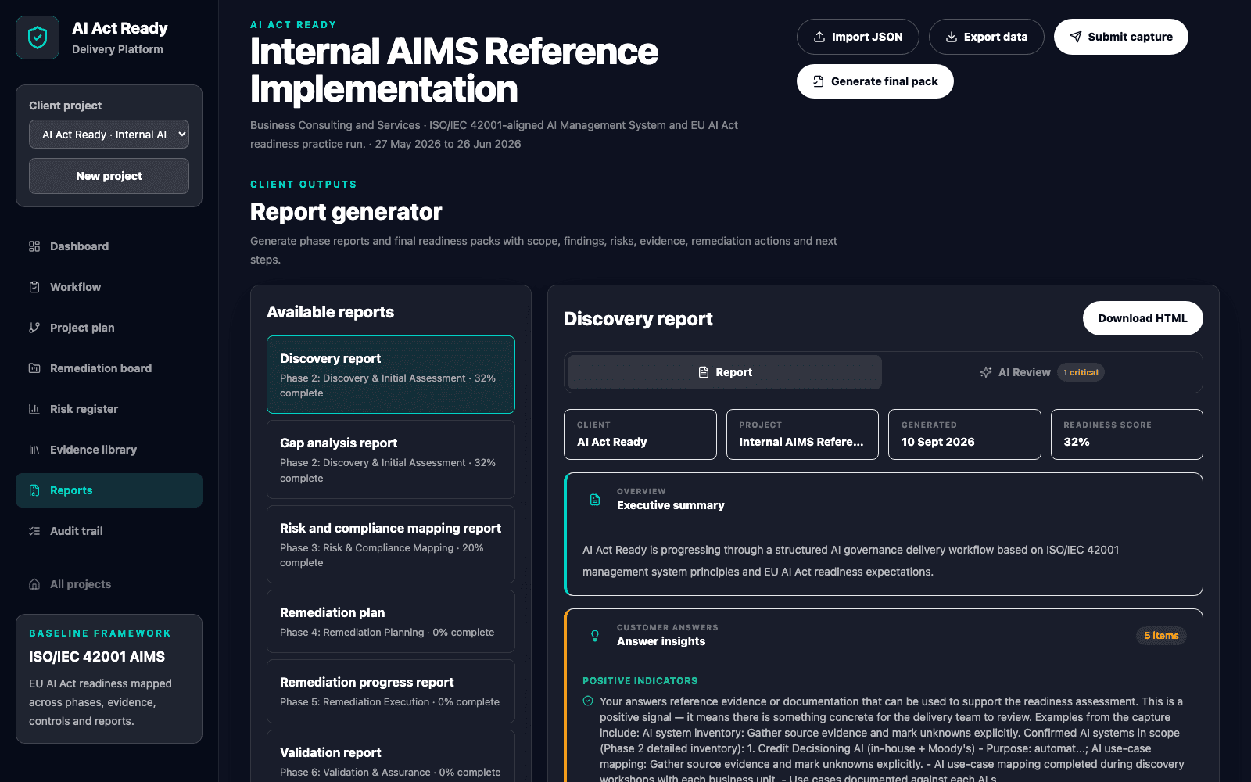Click the Generate final pack button
This screenshot has width=1251, height=782.
[875, 81]
